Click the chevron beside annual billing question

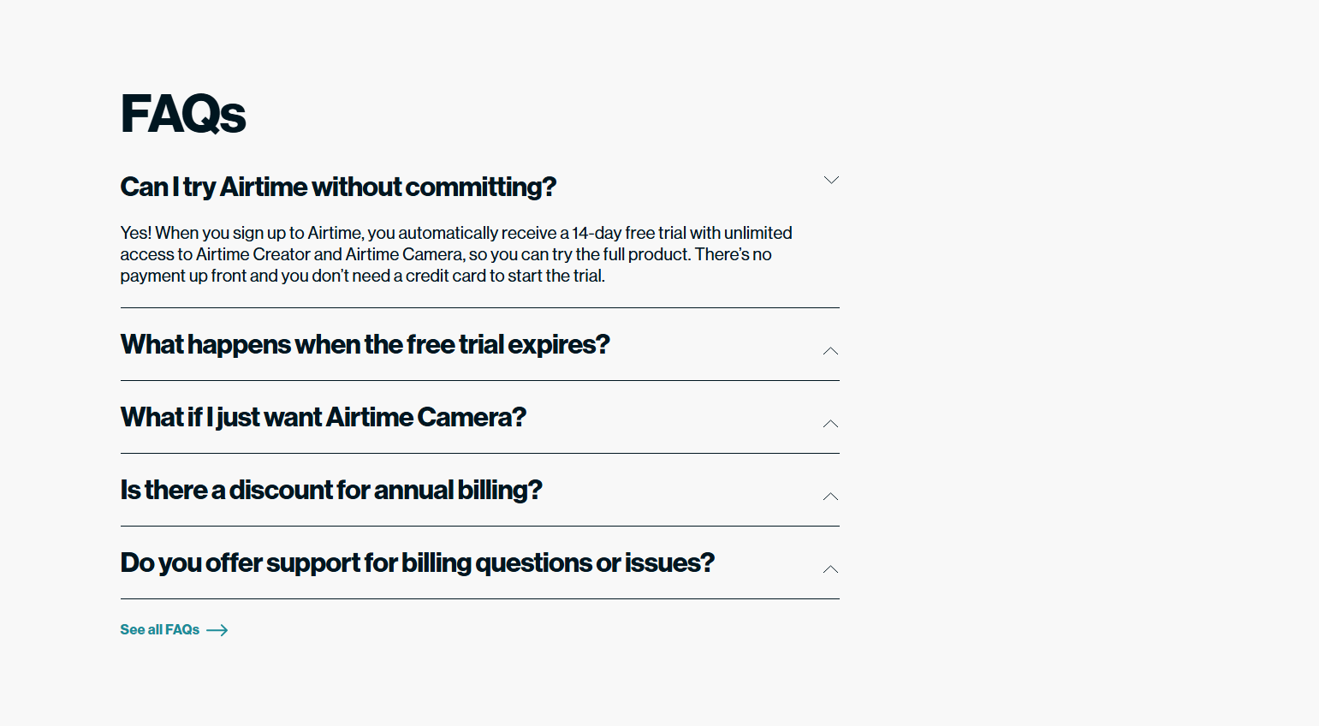point(829,497)
